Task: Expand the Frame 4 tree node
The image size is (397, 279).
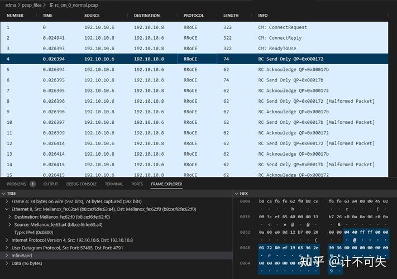Action: (7, 201)
